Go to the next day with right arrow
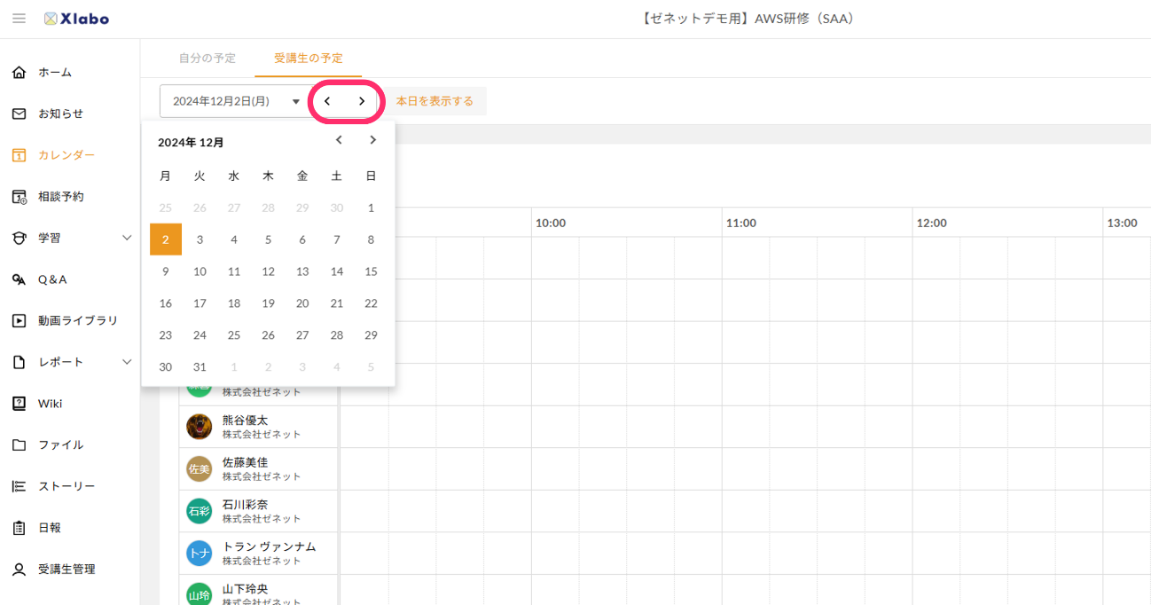The image size is (1151, 605). (x=362, y=101)
